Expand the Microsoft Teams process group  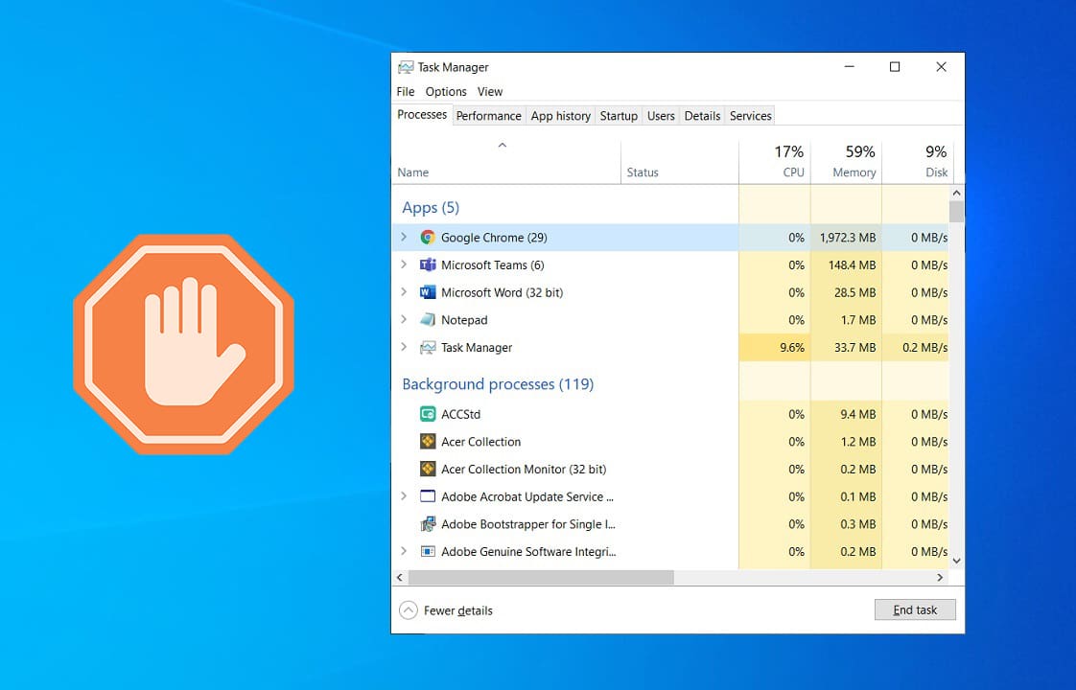(x=404, y=264)
